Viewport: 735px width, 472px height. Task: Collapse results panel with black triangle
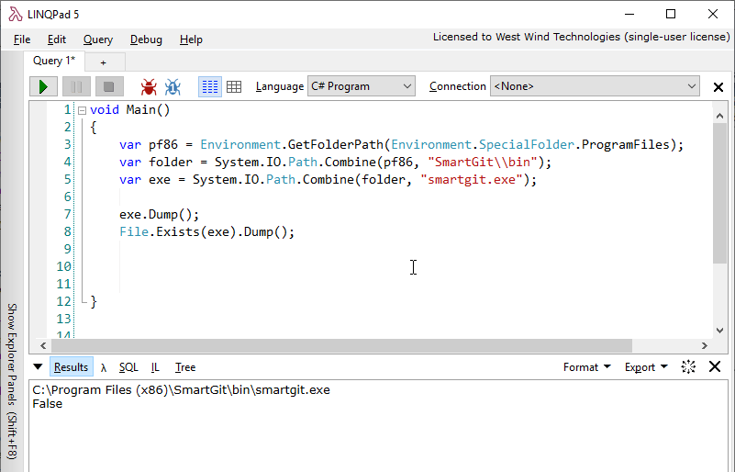38,367
